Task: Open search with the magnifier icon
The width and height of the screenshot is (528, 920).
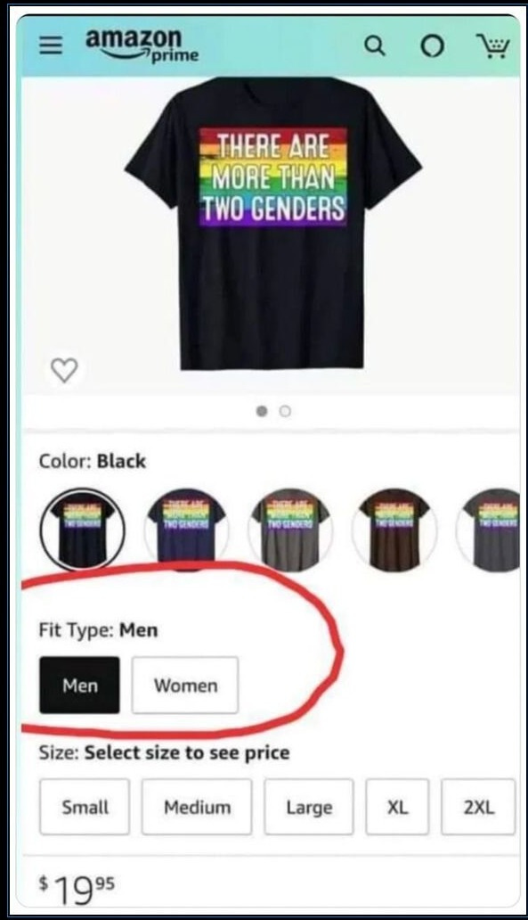Action: [x=375, y=45]
